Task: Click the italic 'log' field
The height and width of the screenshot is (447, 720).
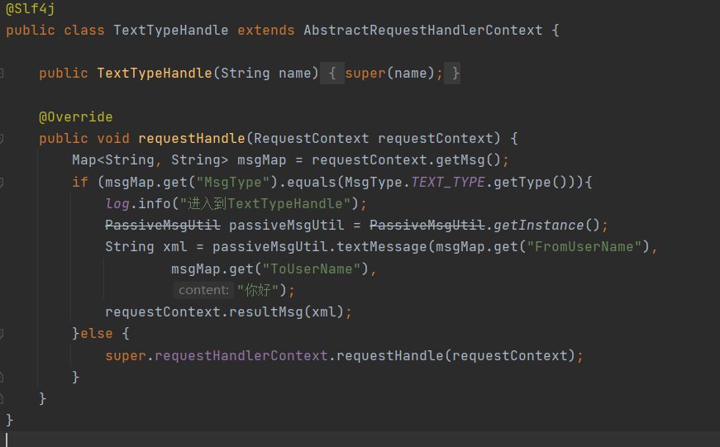Action: point(117,204)
